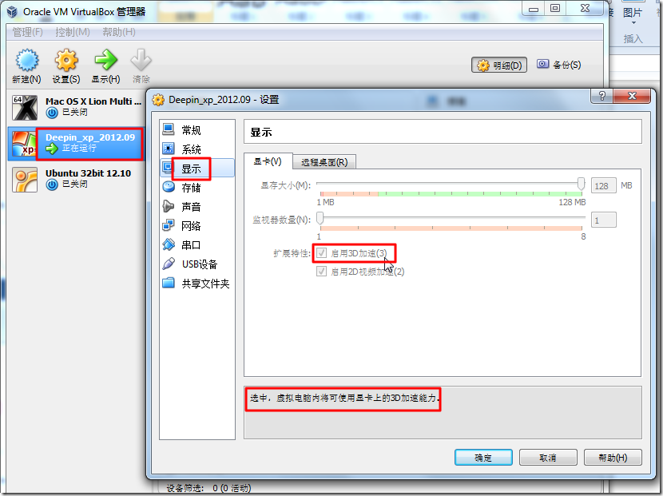Click the 新建(N) new VM icon

(x=27, y=60)
